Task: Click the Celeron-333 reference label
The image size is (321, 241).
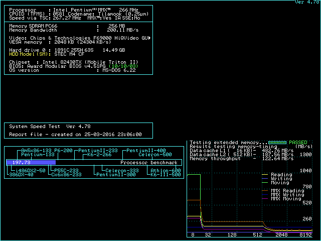Action: coord(122,171)
